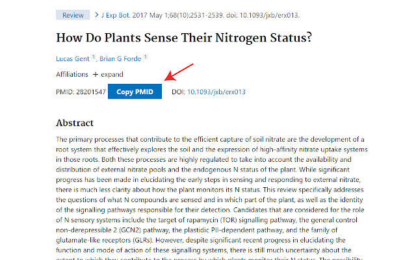The width and height of the screenshot is (416, 260).
Task: Click the Review publication type badge
Action: [73, 14]
